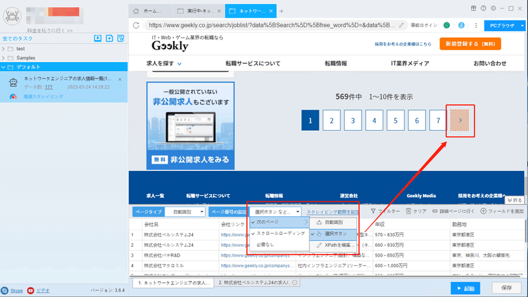
Task: Click the 起動 start button
Action: [x=465, y=288]
